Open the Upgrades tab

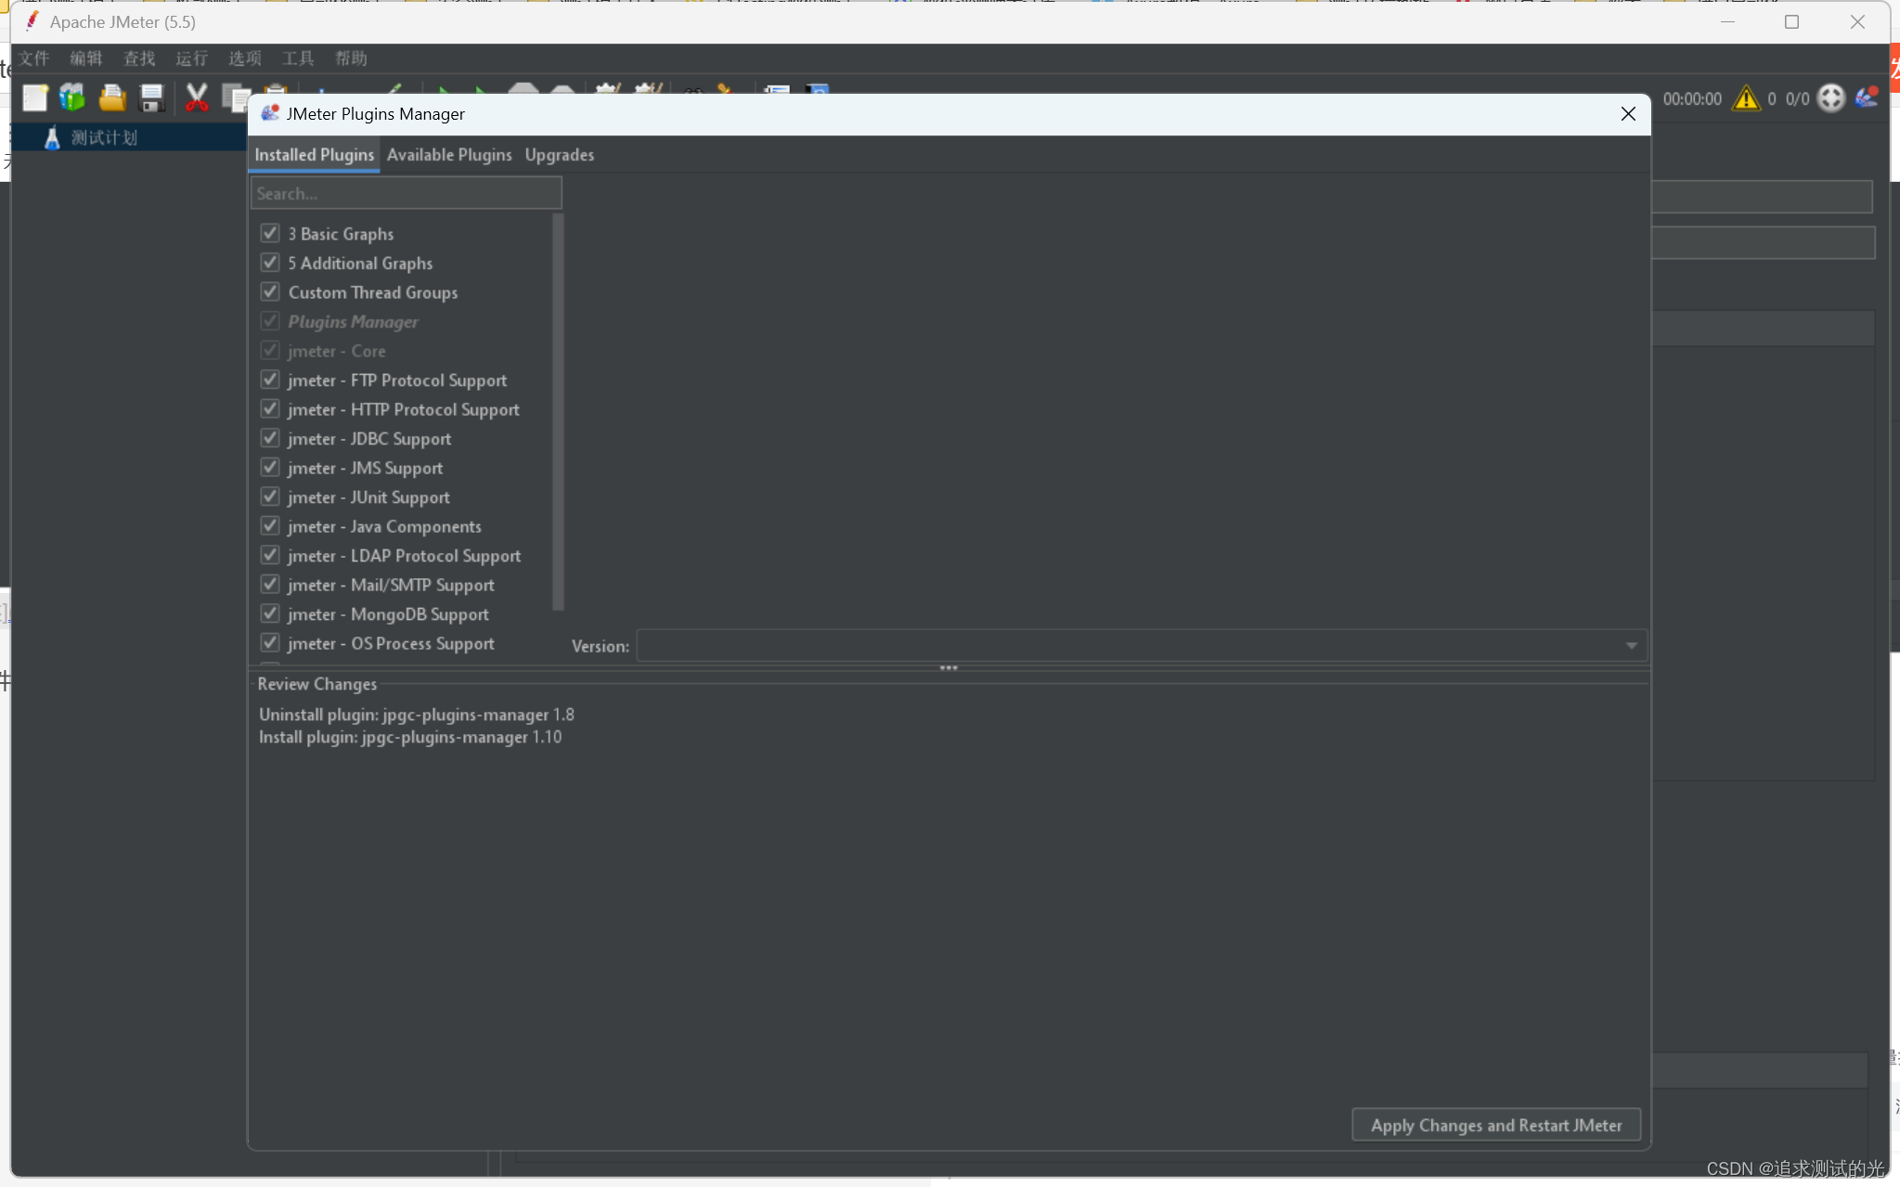559,155
